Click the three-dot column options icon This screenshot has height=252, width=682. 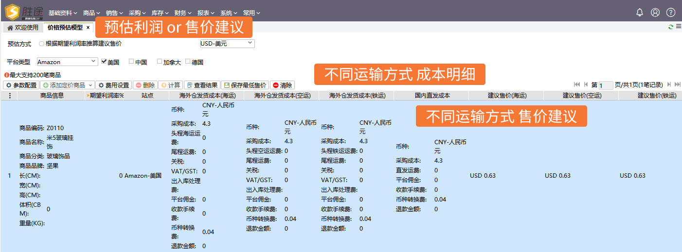click(10, 96)
